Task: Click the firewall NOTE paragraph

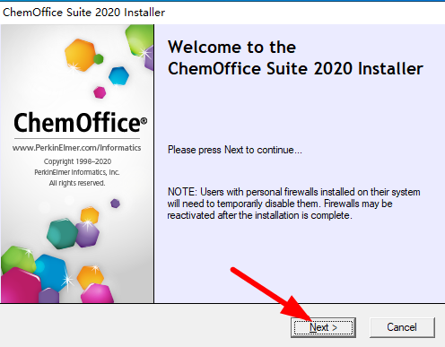Action: (293, 204)
